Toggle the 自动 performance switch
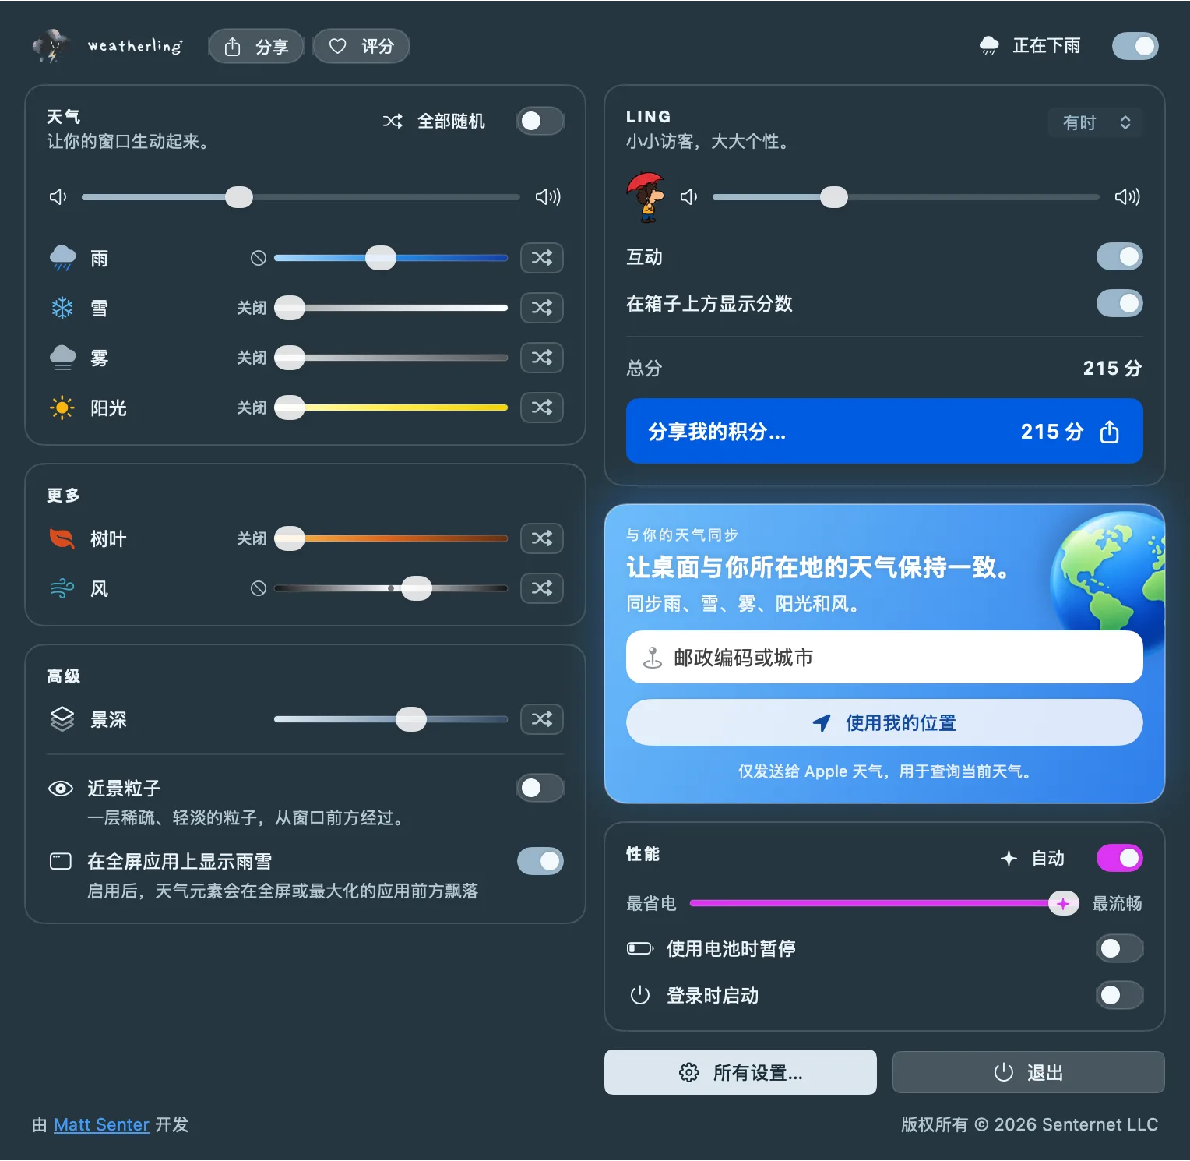 [1120, 858]
